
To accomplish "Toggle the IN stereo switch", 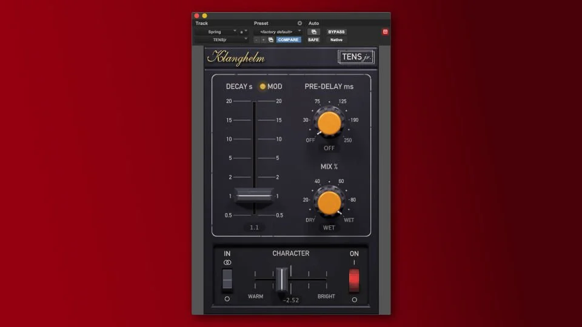I will coord(227,279).
